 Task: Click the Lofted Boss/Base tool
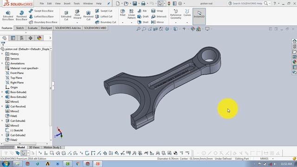[x=41, y=17]
